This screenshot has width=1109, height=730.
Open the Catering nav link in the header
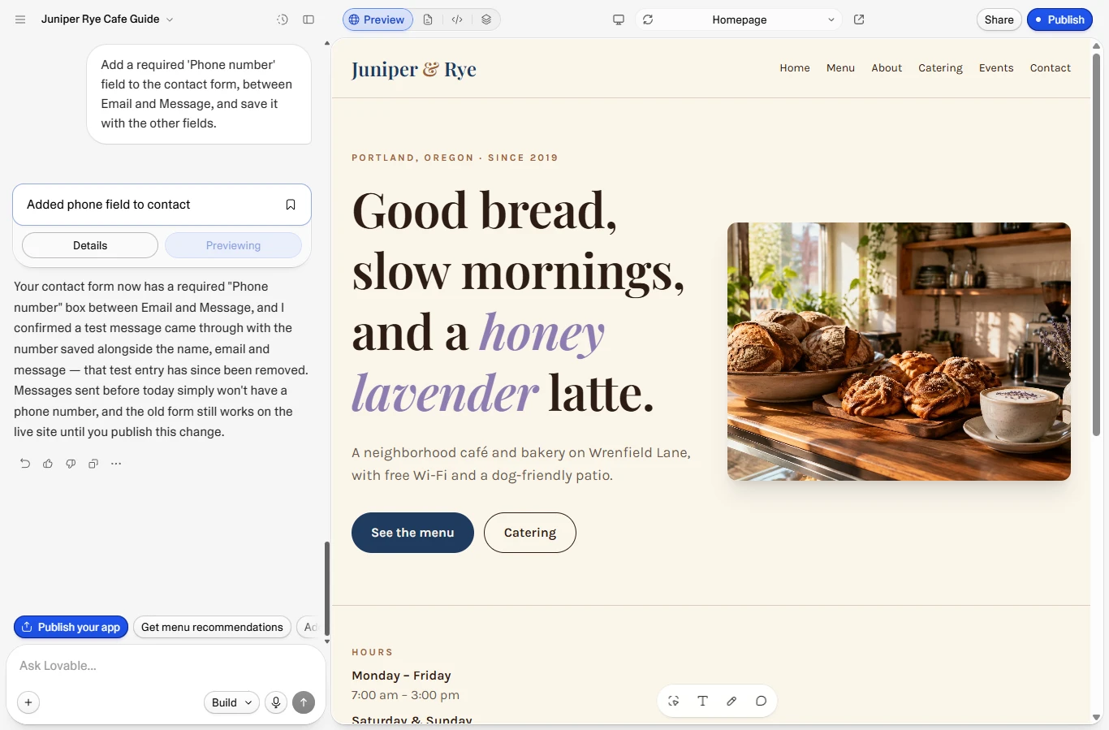click(x=940, y=68)
